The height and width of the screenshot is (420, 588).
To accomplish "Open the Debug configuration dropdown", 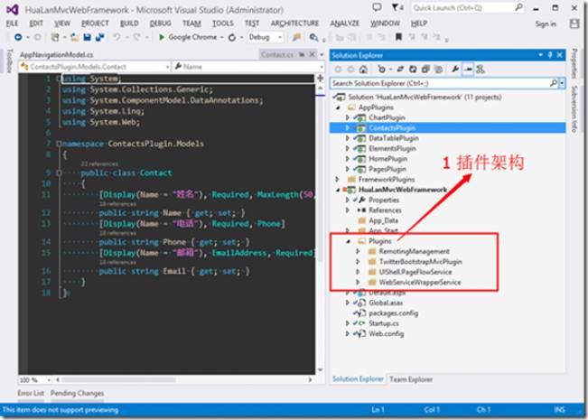I will 280,37.
